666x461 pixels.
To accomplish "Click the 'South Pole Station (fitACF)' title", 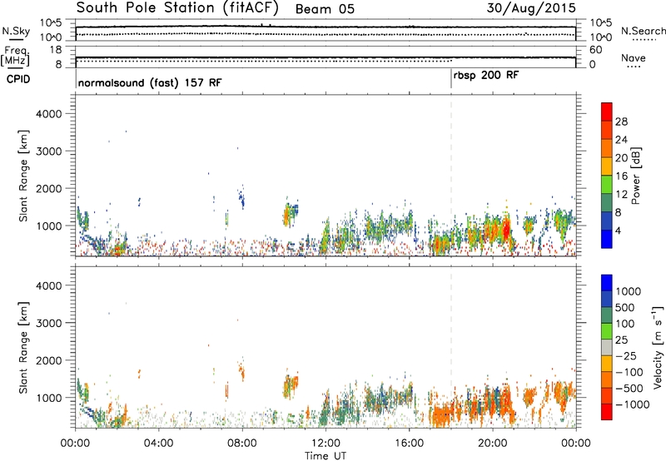I will tap(177, 8).
